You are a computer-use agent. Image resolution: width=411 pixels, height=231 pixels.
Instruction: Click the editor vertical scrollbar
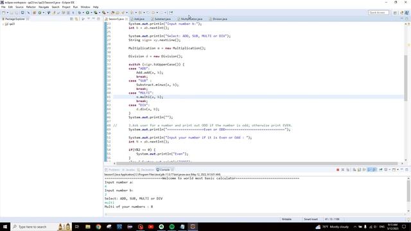pyautogui.click(x=406, y=78)
